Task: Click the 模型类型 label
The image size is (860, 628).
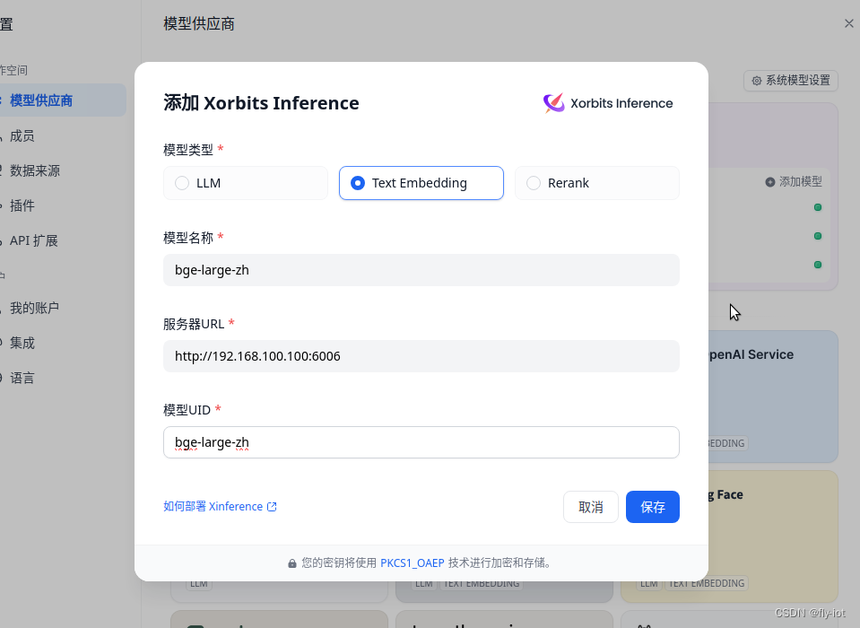Action: click(188, 150)
